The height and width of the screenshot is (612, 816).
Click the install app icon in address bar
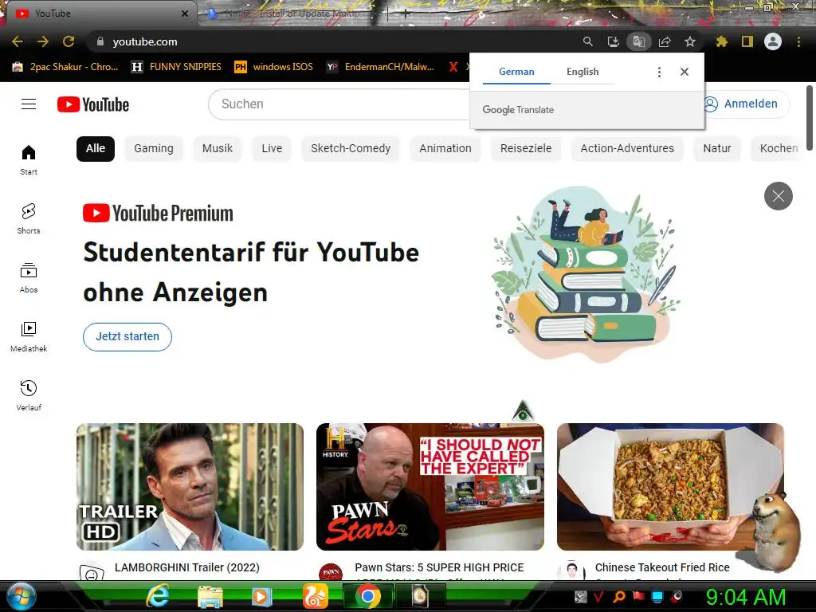[x=613, y=41]
